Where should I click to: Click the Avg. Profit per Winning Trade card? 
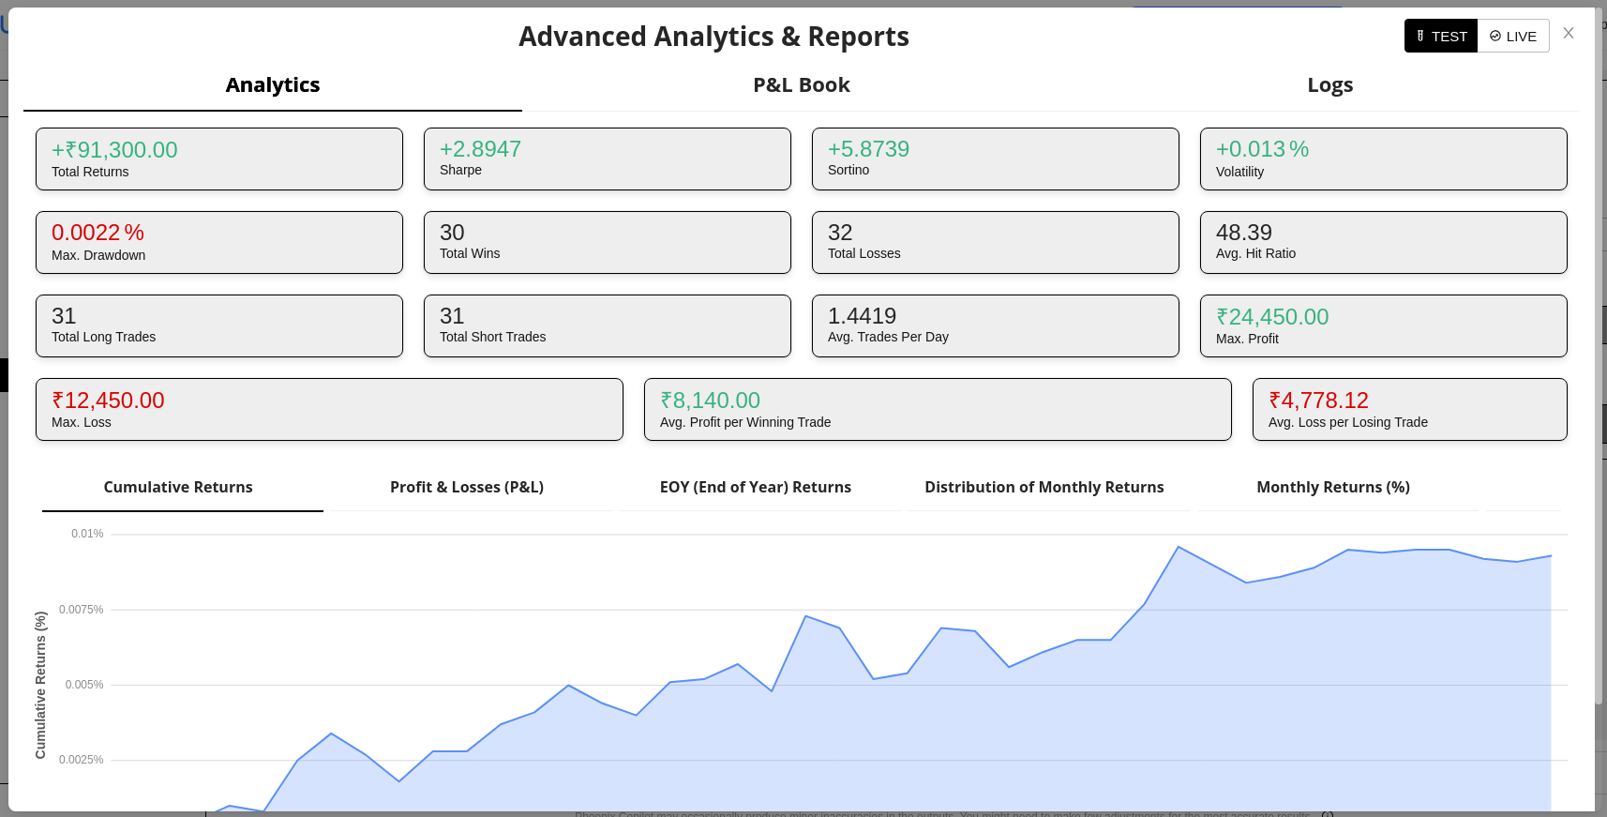[938, 410]
